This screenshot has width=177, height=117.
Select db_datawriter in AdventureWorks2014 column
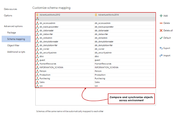(101, 34)
